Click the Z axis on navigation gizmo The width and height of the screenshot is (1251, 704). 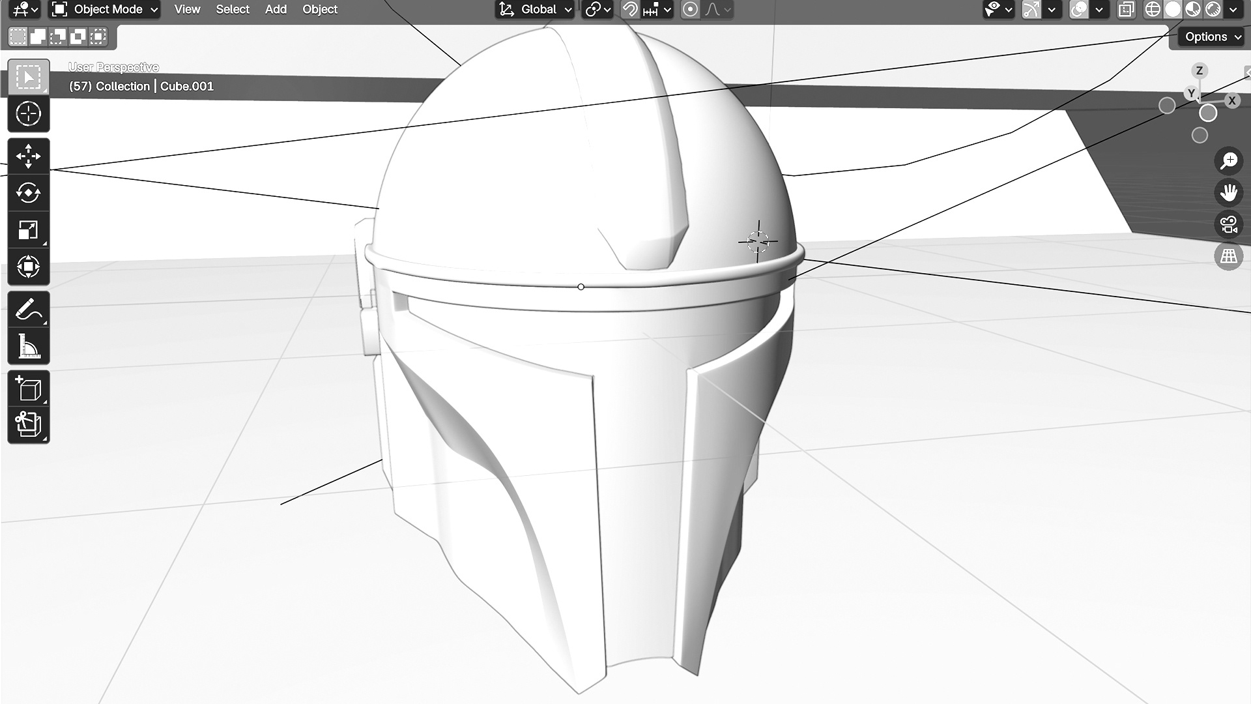tap(1200, 70)
